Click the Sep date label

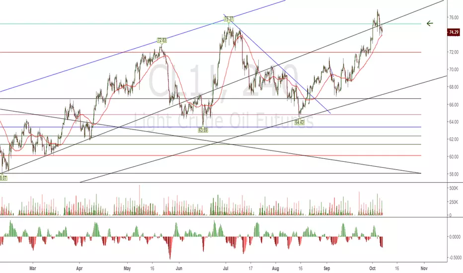point(326,268)
